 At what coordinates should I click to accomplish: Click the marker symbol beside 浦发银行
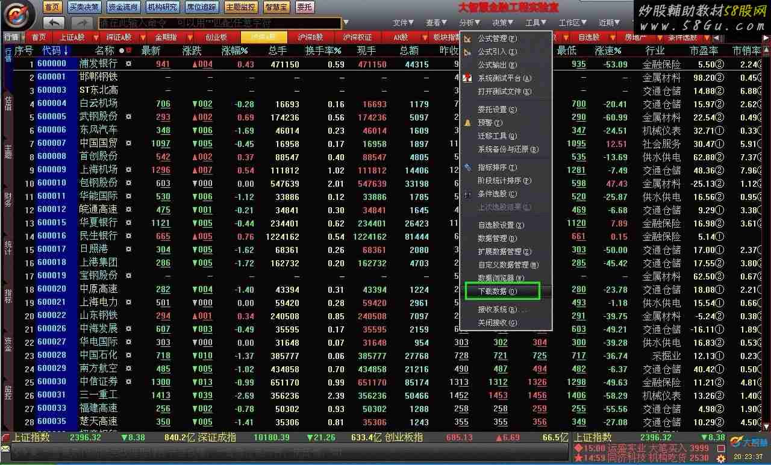point(128,64)
